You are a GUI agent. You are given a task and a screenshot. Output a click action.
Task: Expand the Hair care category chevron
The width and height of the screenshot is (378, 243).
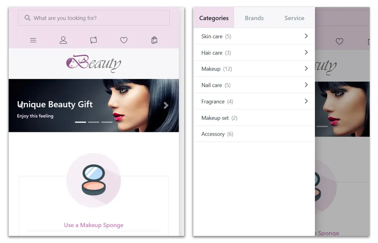306,52
